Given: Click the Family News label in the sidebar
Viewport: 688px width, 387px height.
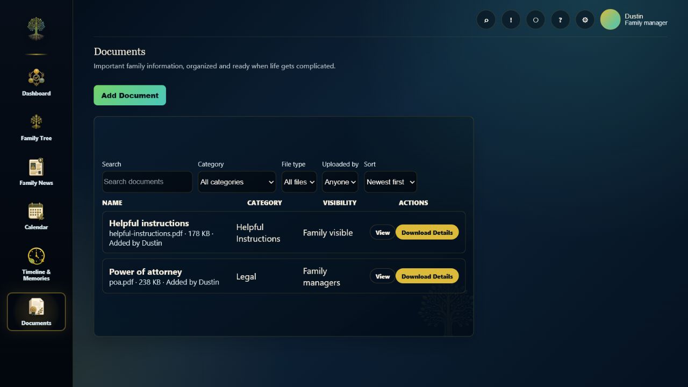Looking at the screenshot, I should (36, 183).
